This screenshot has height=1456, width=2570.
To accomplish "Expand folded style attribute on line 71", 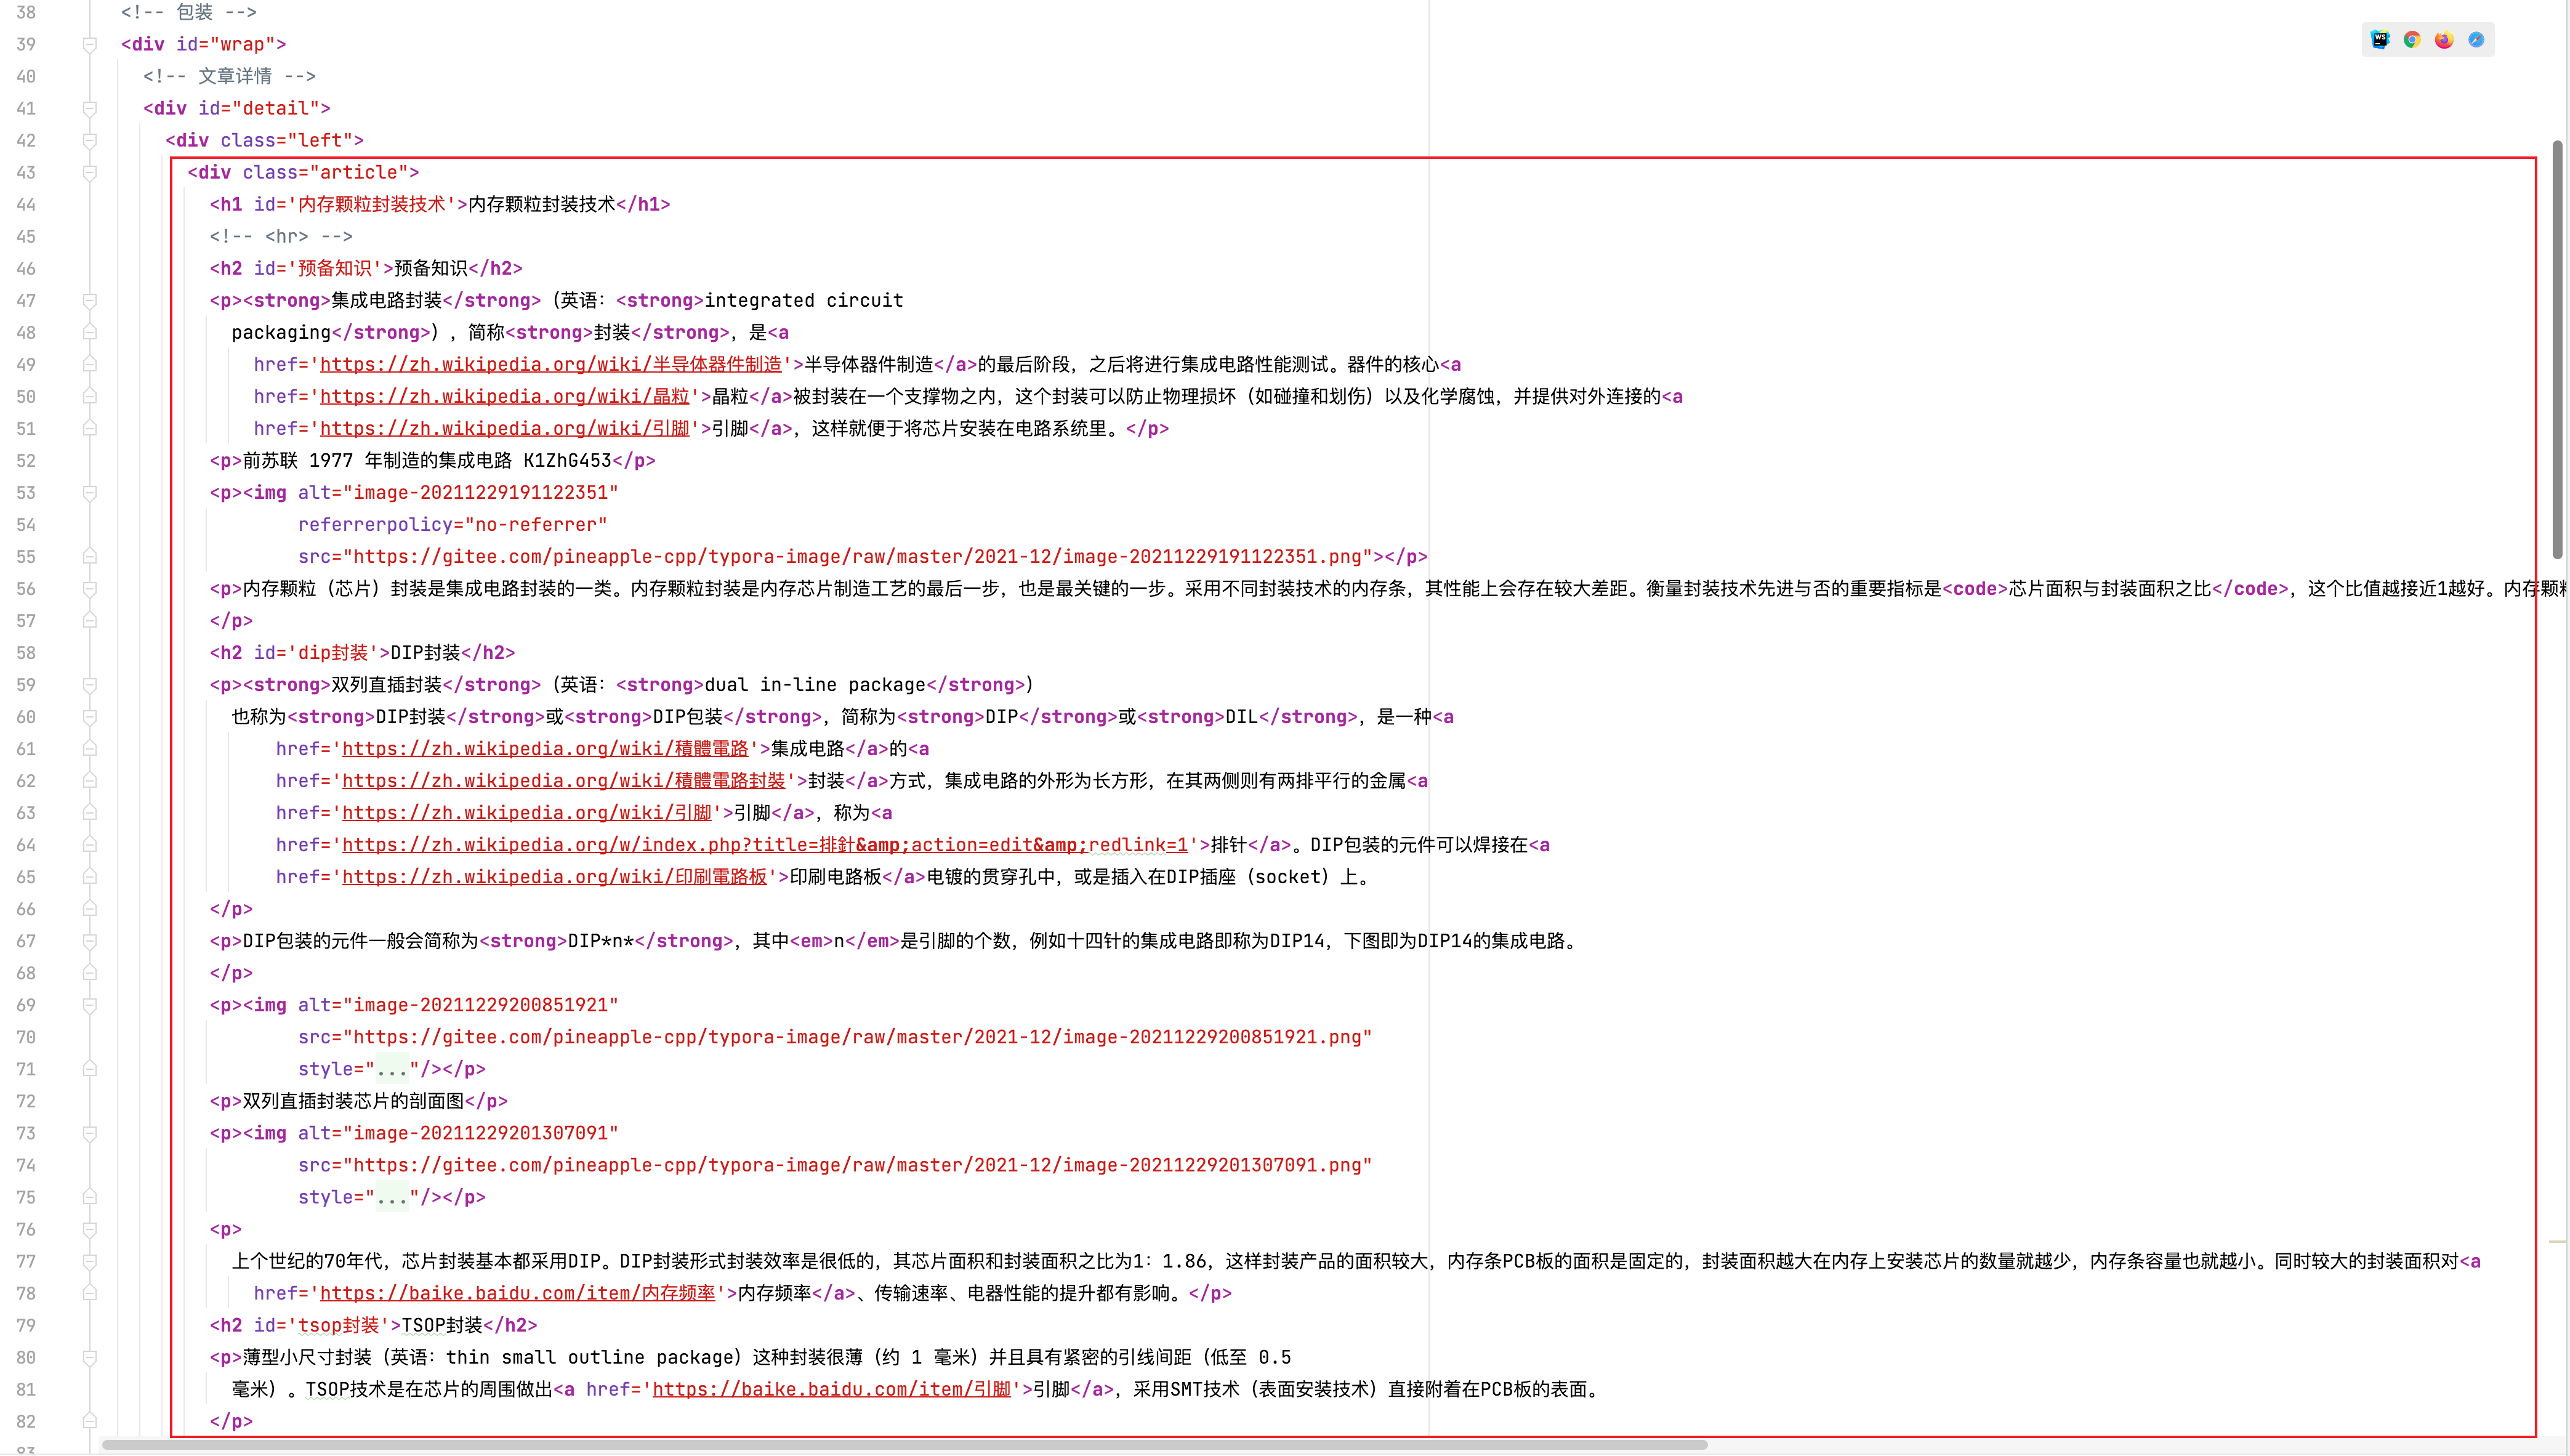I will point(392,1069).
